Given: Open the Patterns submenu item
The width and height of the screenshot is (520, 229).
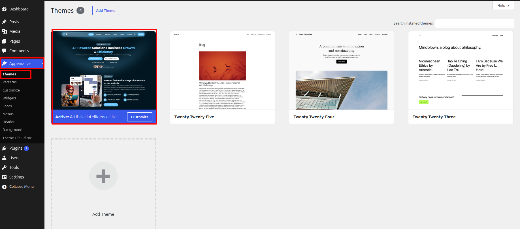Looking at the screenshot, I should click(x=10, y=82).
